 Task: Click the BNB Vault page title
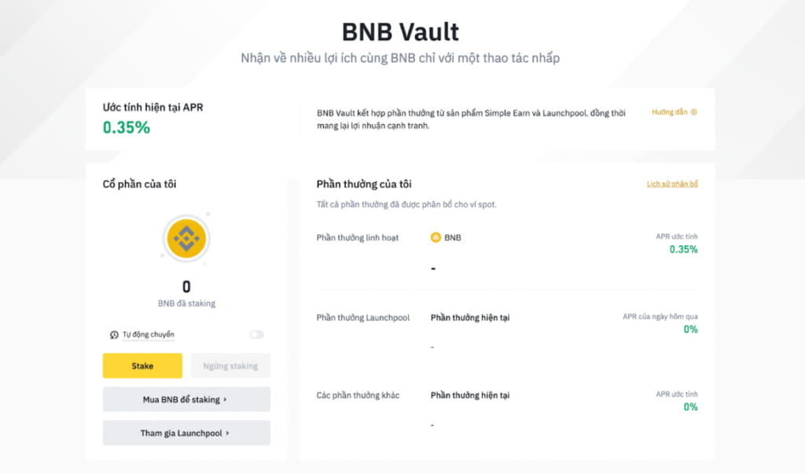click(x=402, y=31)
